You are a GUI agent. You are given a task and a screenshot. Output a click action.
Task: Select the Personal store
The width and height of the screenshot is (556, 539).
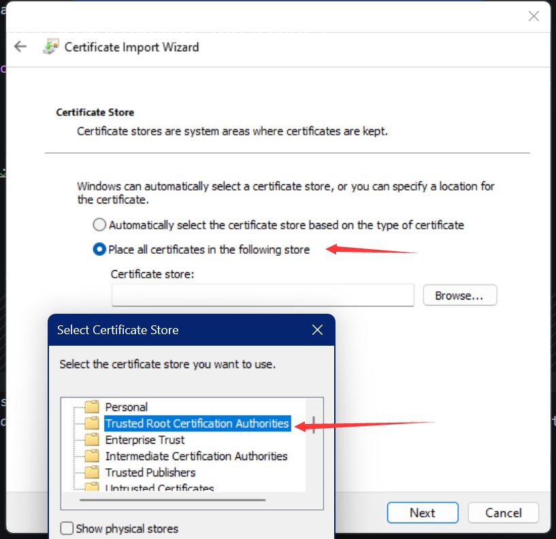pyautogui.click(x=126, y=407)
